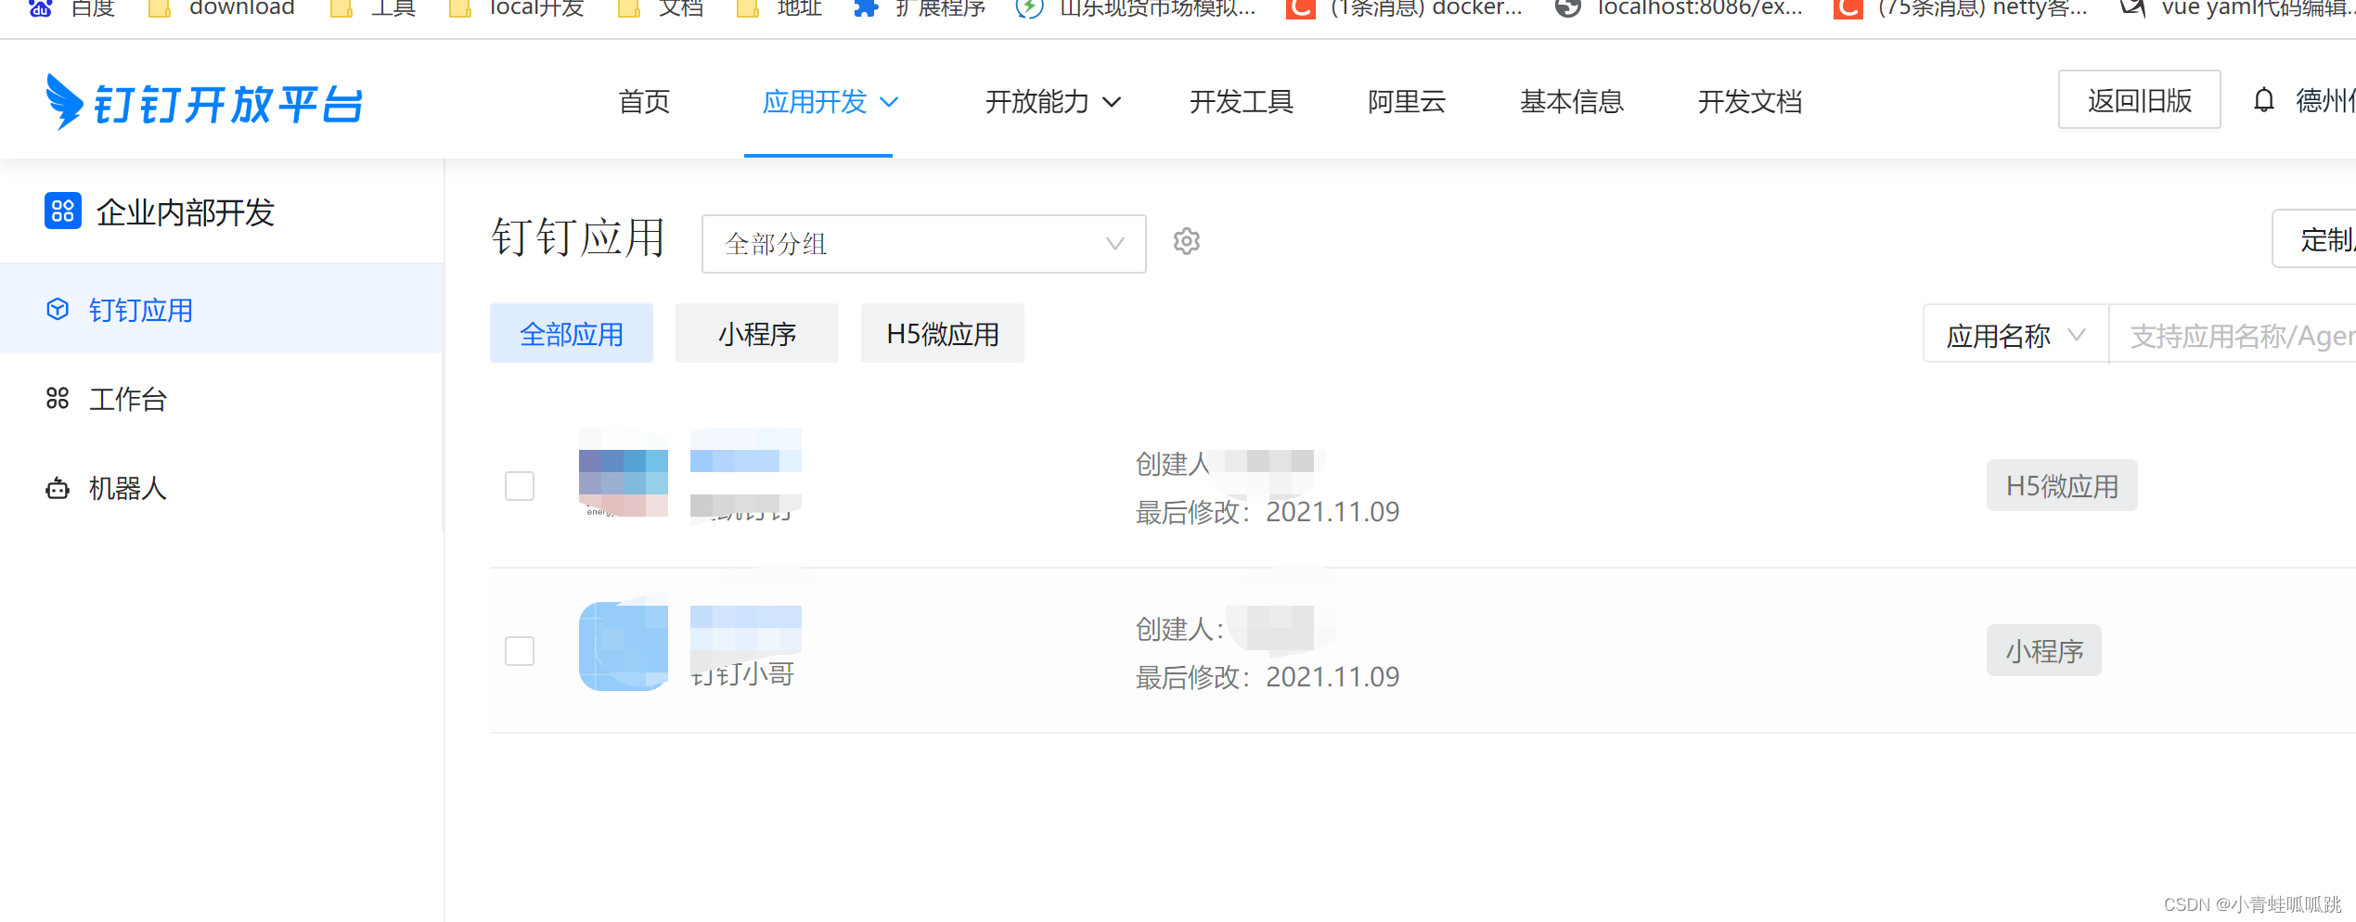Open the 百度 bookmark icon
The width and height of the screenshot is (2356, 922).
(40, 9)
